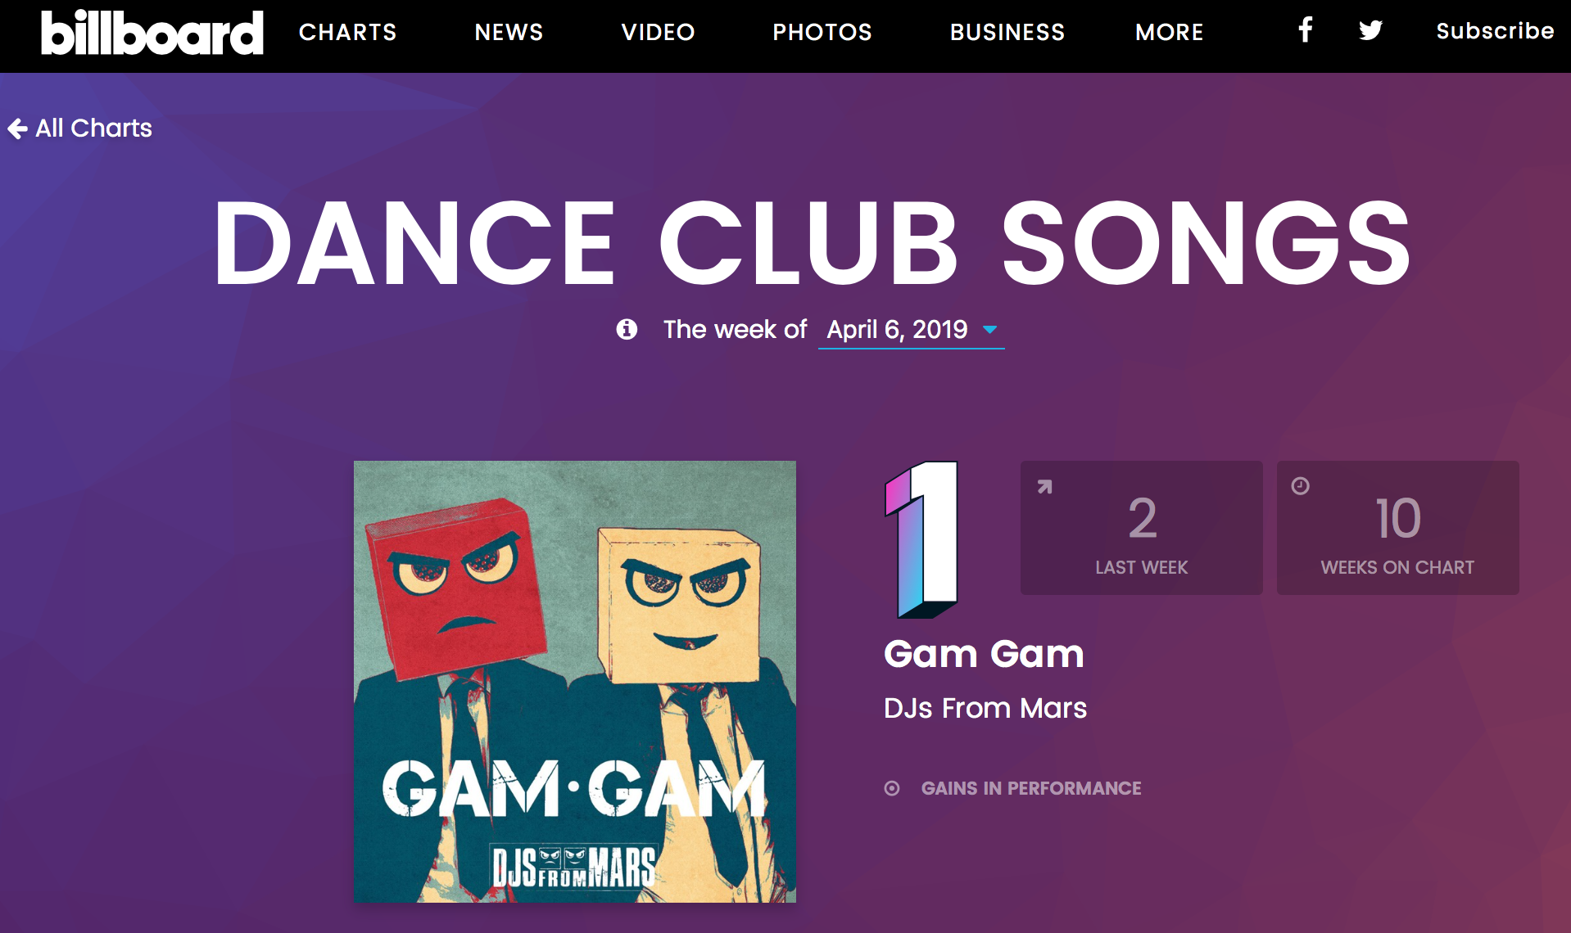Open the DJs From Mars artist link
Screen dimensions: 1571x933
click(985, 708)
